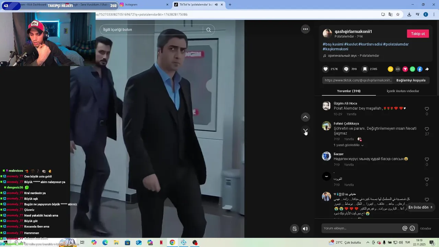This screenshot has width=439, height=247.
Task: Switch to İçerik üreten videolar tab
Action: 403,91
